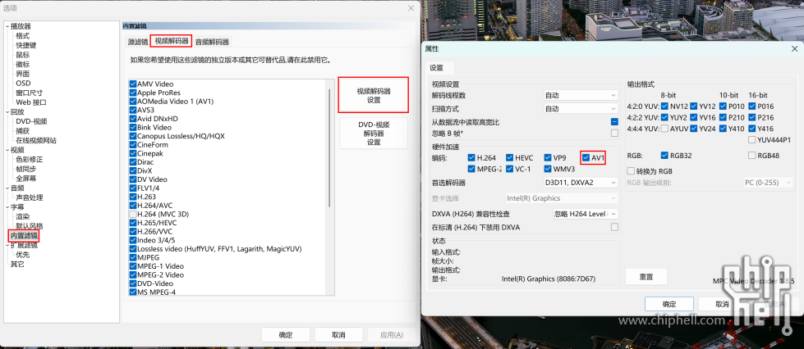Open the 解码线程数 dropdown

pos(581,95)
